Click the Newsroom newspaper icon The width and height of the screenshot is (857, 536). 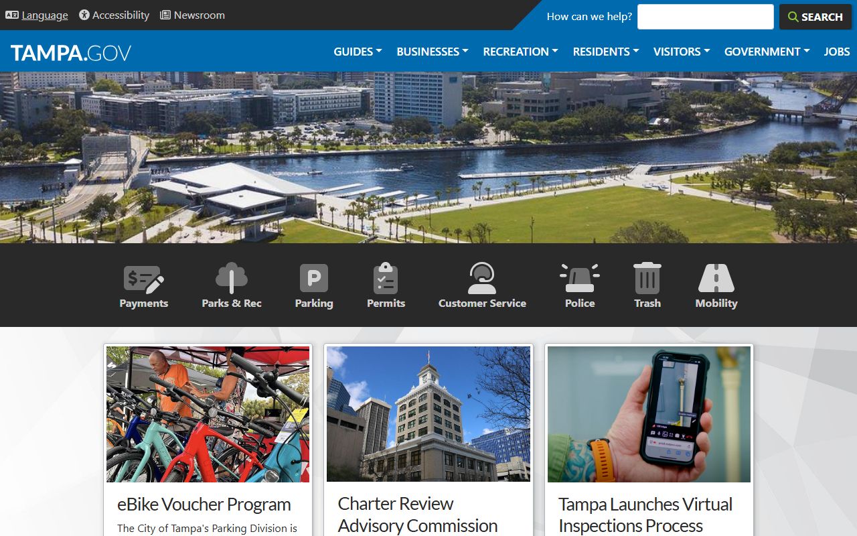[x=165, y=15]
